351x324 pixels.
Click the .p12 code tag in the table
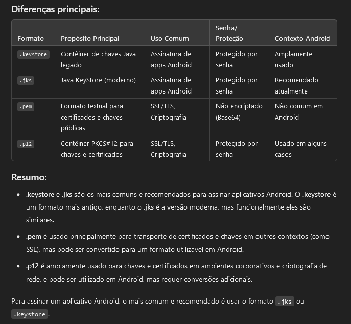click(x=26, y=144)
